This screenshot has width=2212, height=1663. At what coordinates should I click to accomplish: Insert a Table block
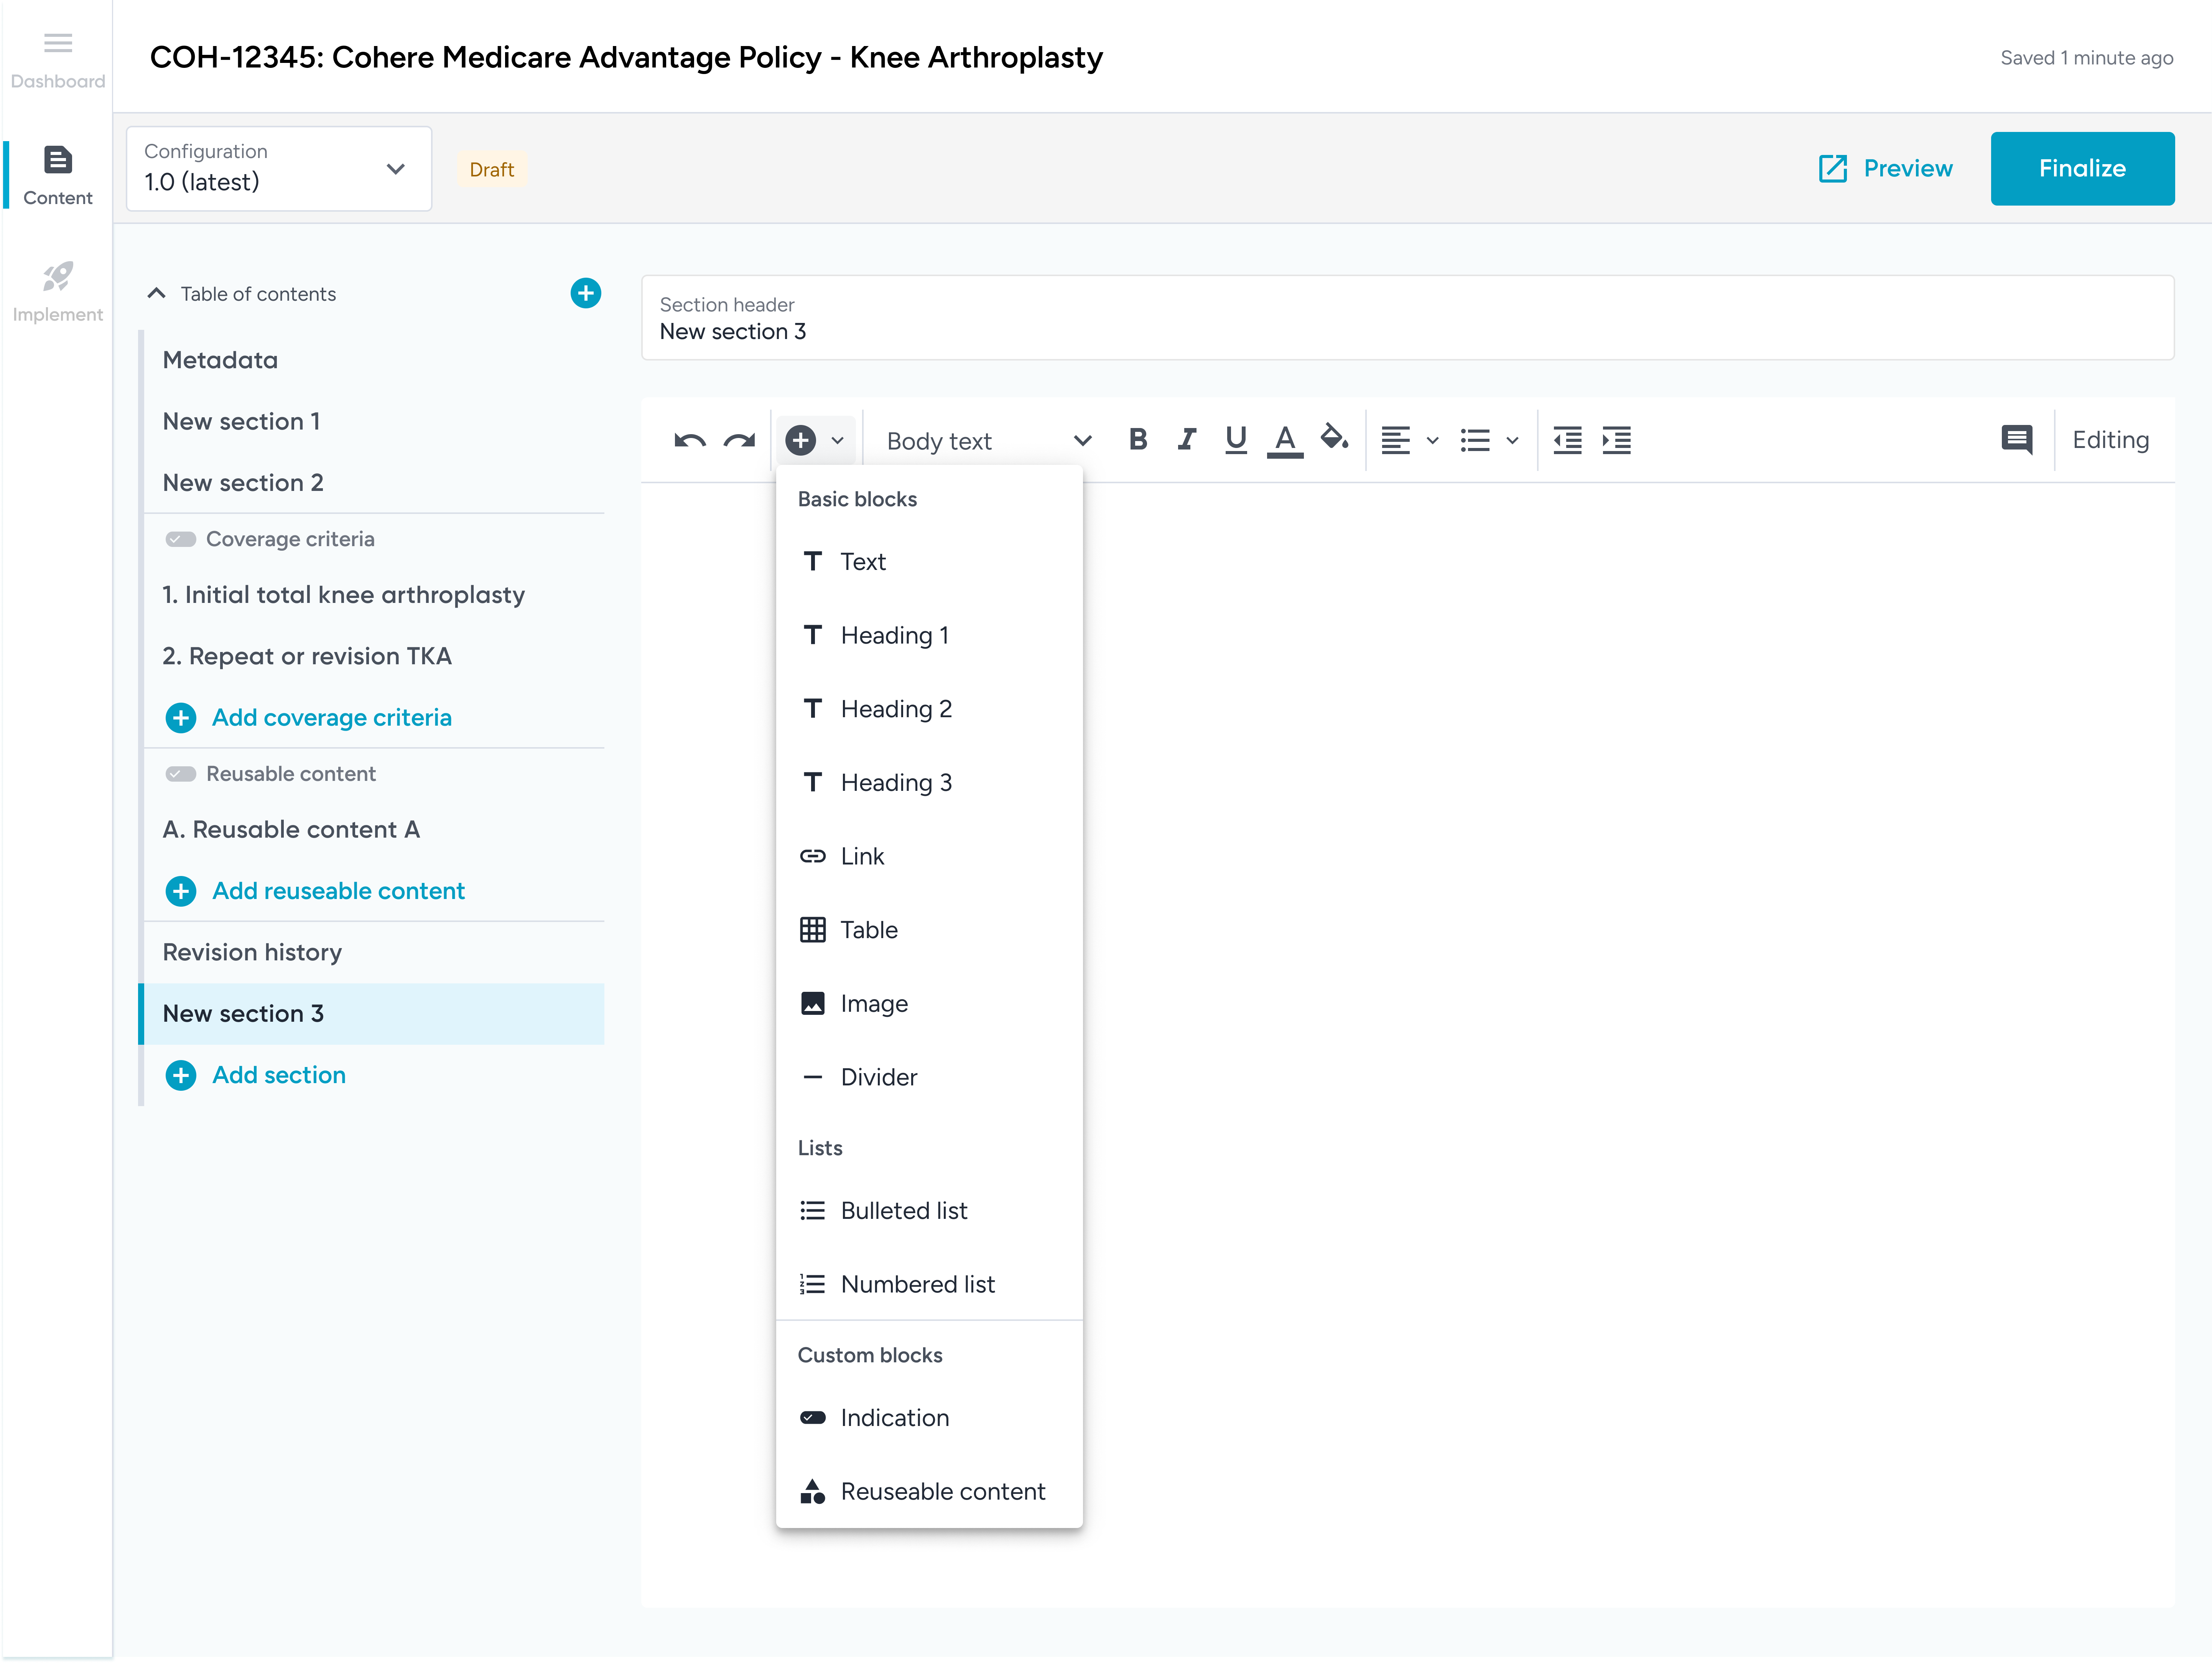coord(929,930)
